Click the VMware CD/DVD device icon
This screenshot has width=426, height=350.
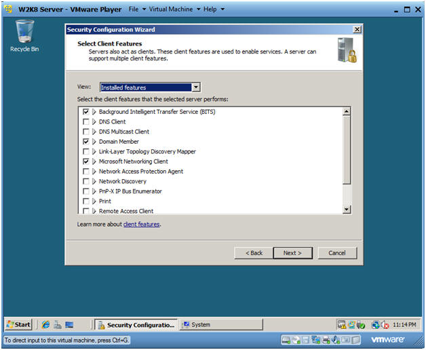[296, 340]
